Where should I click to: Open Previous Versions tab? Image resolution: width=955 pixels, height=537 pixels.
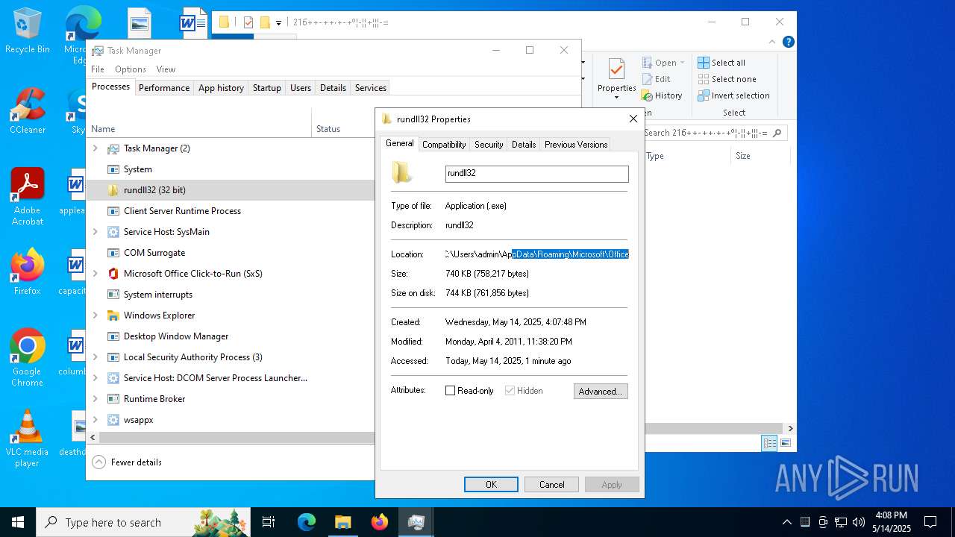coord(576,145)
